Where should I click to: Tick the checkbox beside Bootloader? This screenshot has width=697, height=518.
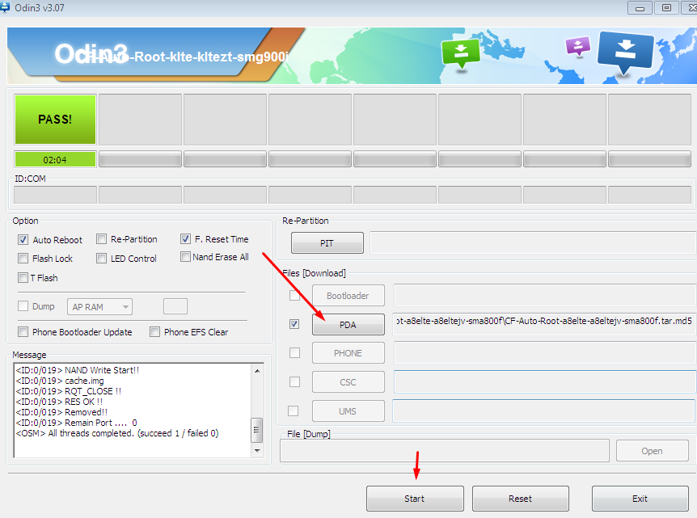coord(294,296)
